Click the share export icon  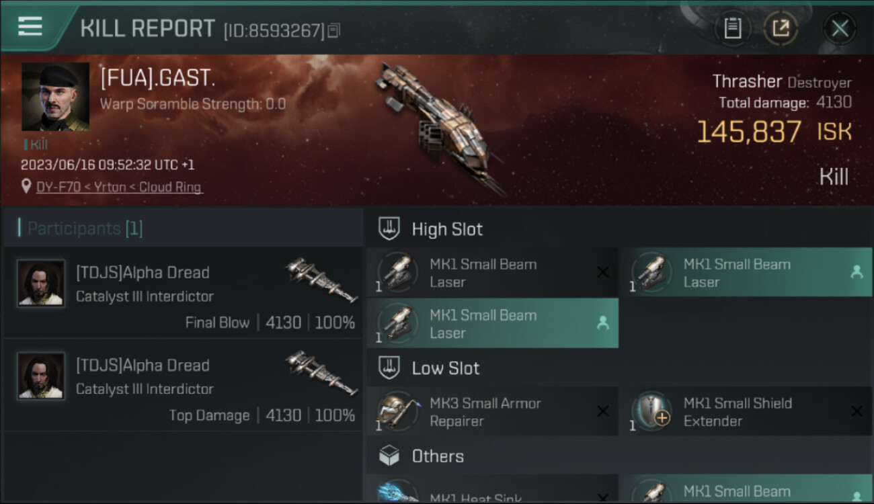coord(780,28)
